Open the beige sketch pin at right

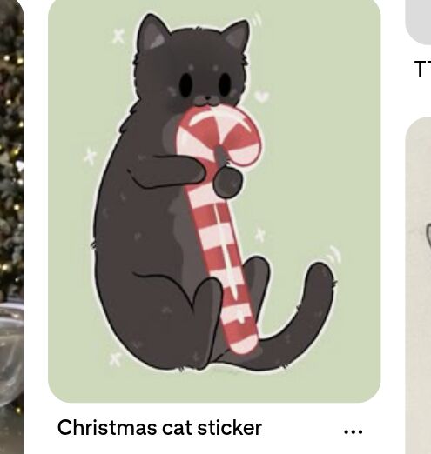(x=418, y=285)
